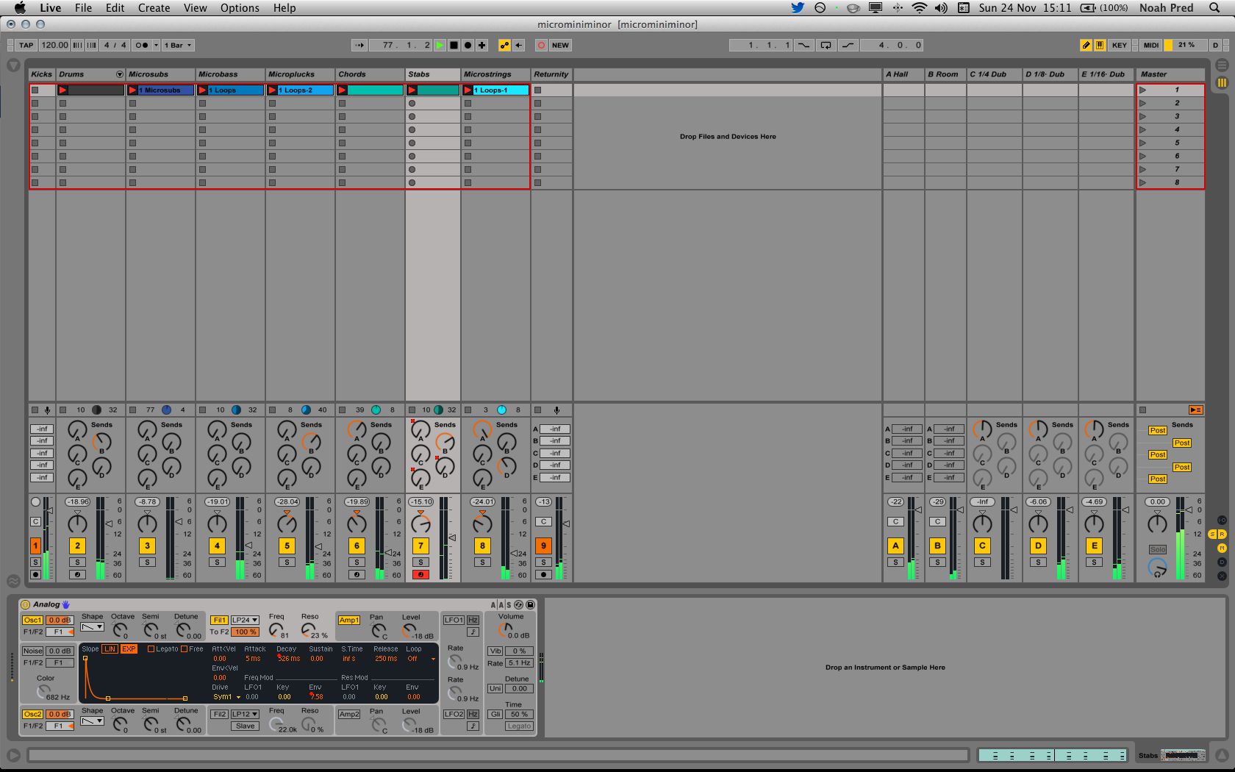Toggle the Amp2 section on
The image size is (1235, 772).
(x=349, y=714)
